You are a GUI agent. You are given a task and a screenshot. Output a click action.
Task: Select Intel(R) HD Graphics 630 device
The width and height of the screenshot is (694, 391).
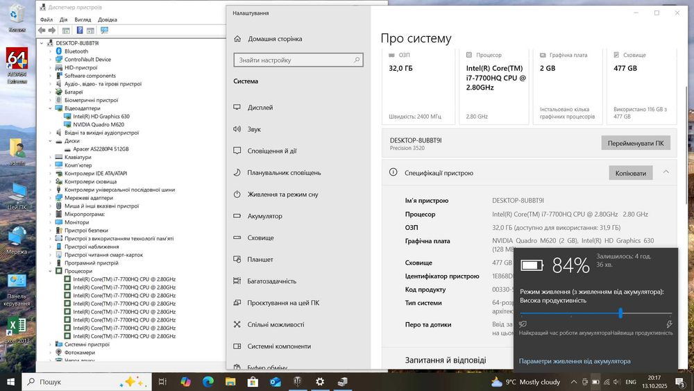click(x=101, y=117)
